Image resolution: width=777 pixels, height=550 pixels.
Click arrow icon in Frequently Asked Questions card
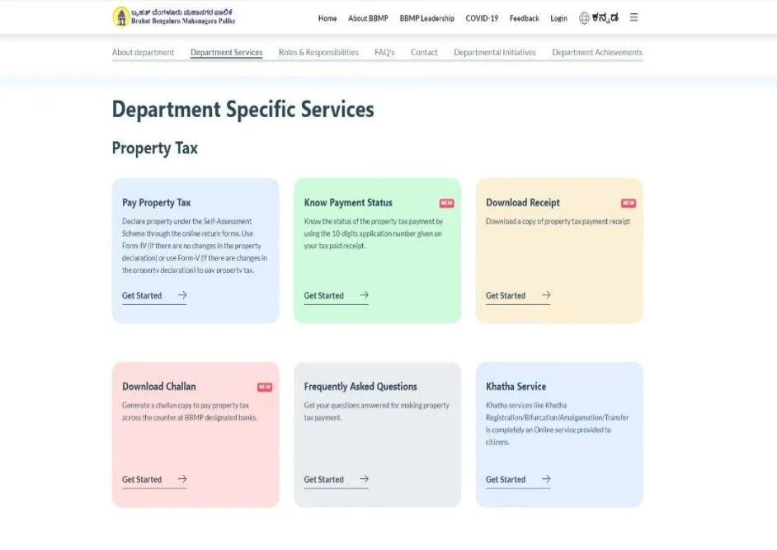pyautogui.click(x=364, y=479)
